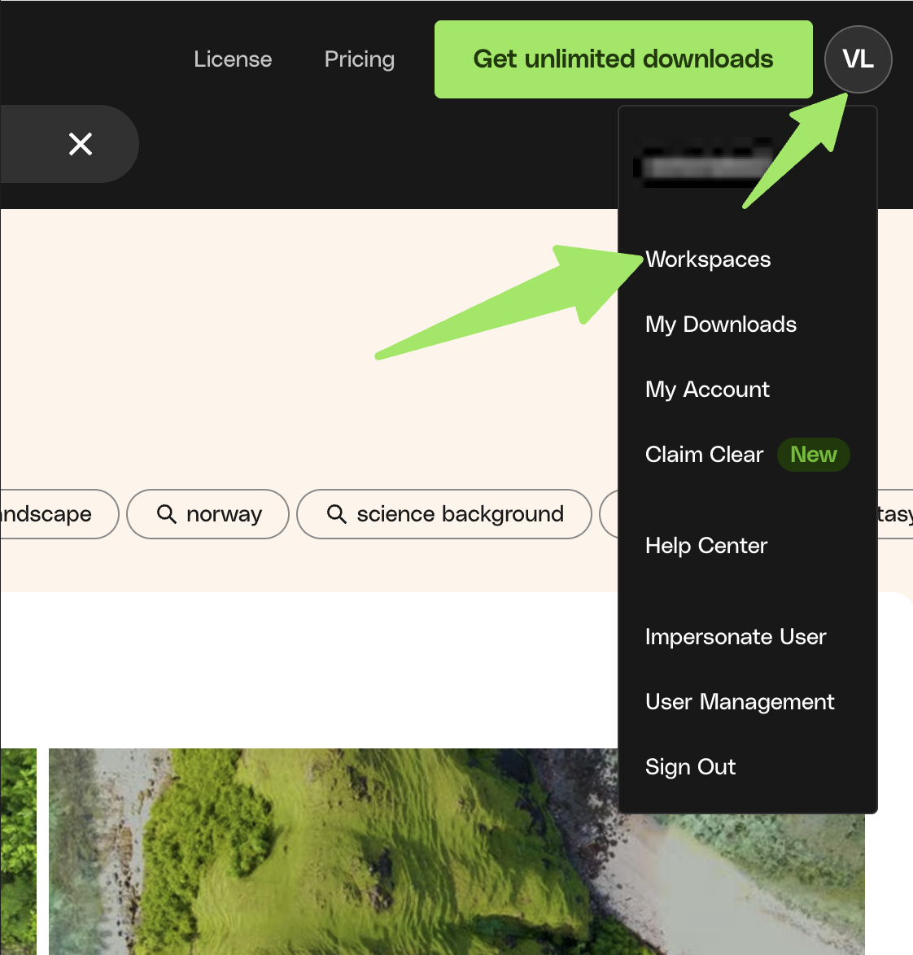Click the search icon in science background pill
This screenshot has height=955, width=913.
click(336, 514)
